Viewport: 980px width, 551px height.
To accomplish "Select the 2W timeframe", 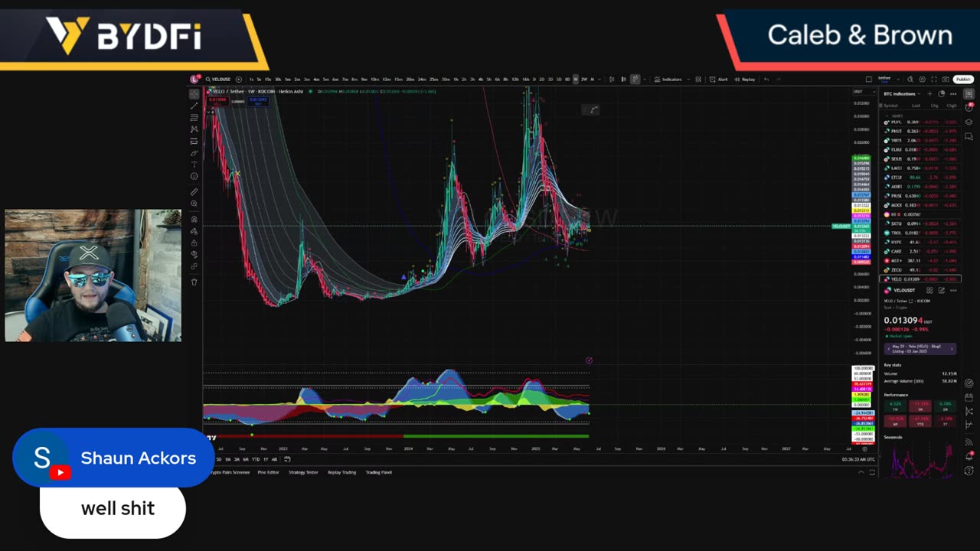I will pyautogui.click(x=584, y=79).
